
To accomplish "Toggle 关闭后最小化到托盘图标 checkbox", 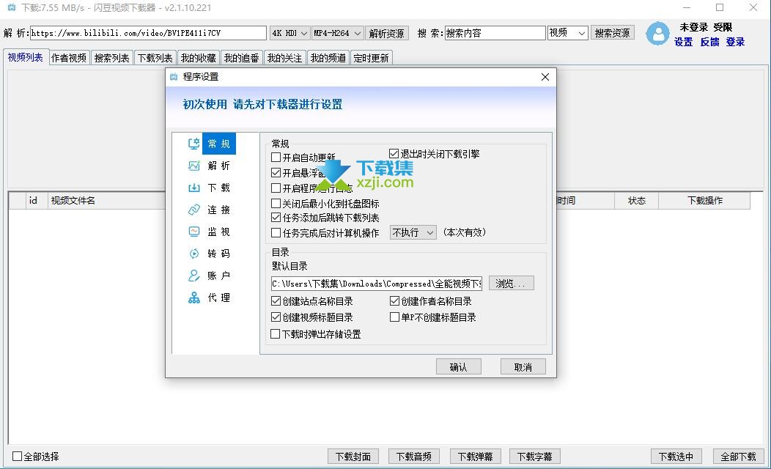I will pyautogui.click(x=276, y=204).
